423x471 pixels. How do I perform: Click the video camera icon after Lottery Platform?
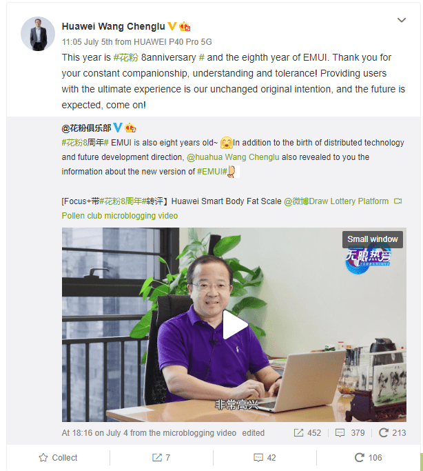[x=398, y=201]
